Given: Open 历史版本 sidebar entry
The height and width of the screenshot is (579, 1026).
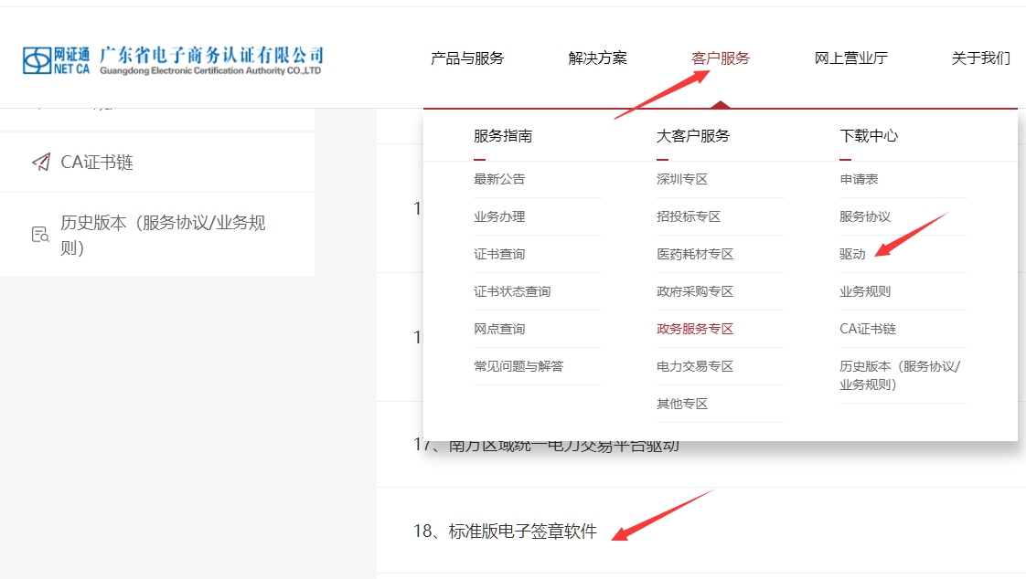Looking at the screenshot, I should coord(163,235).
